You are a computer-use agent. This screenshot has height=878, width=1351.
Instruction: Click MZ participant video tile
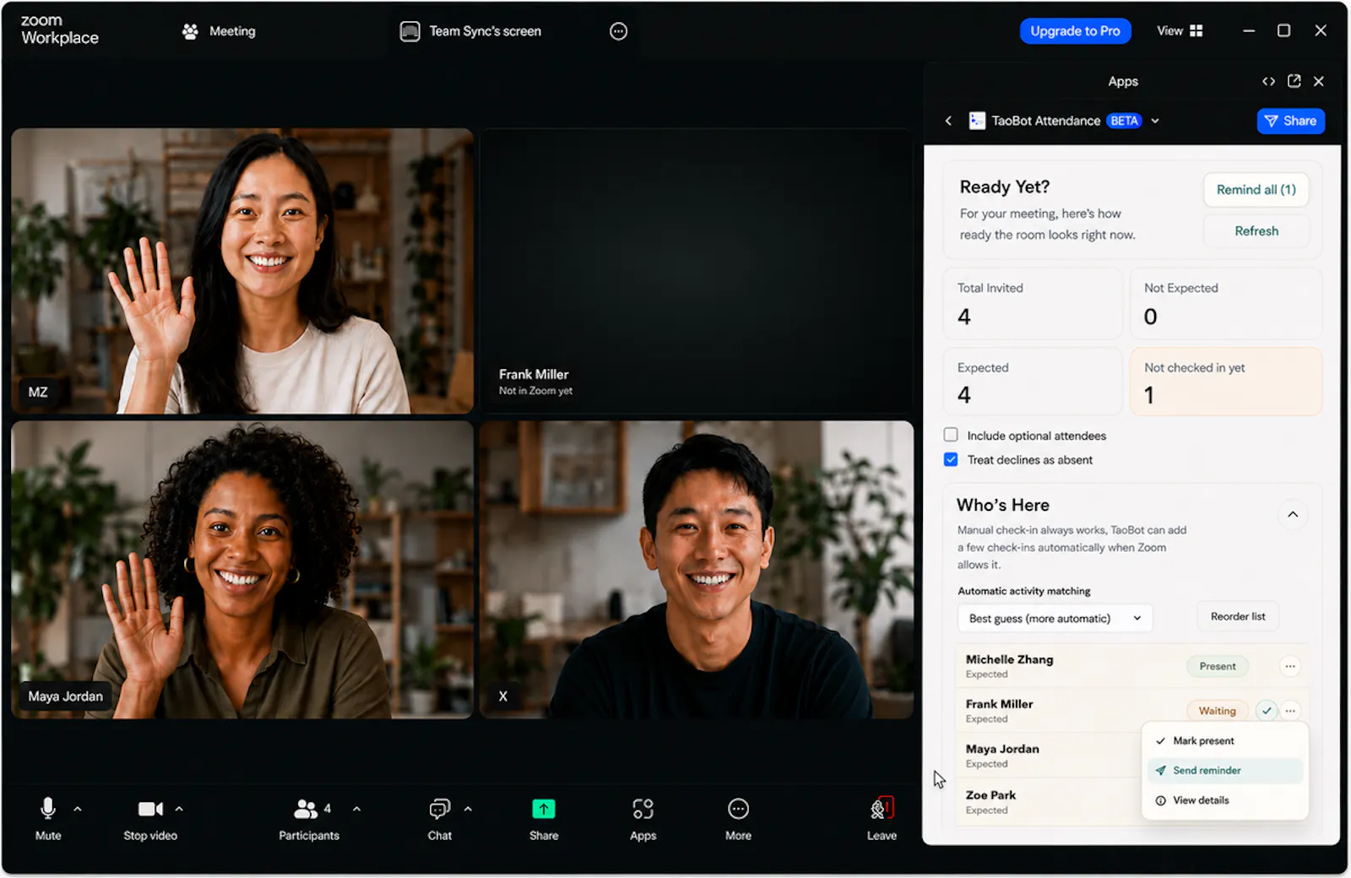[242, 271]
